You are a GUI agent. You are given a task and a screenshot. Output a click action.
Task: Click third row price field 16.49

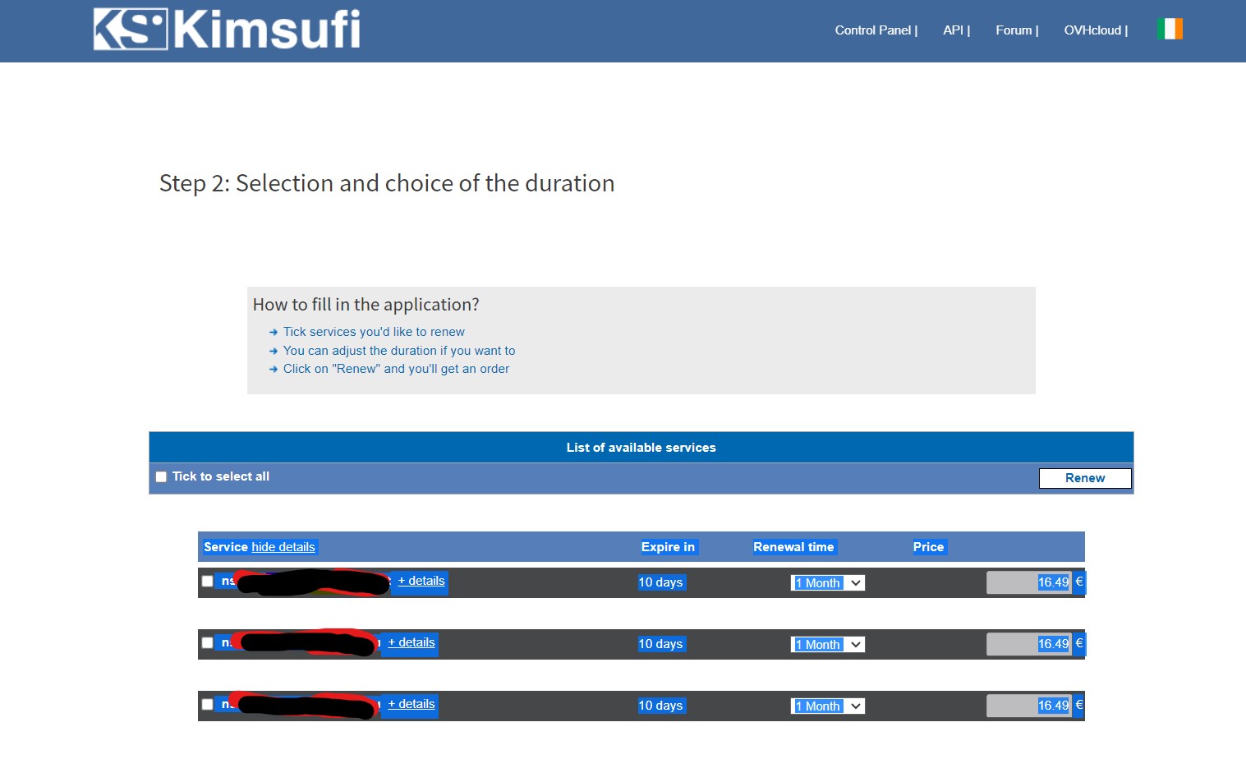1029,706
